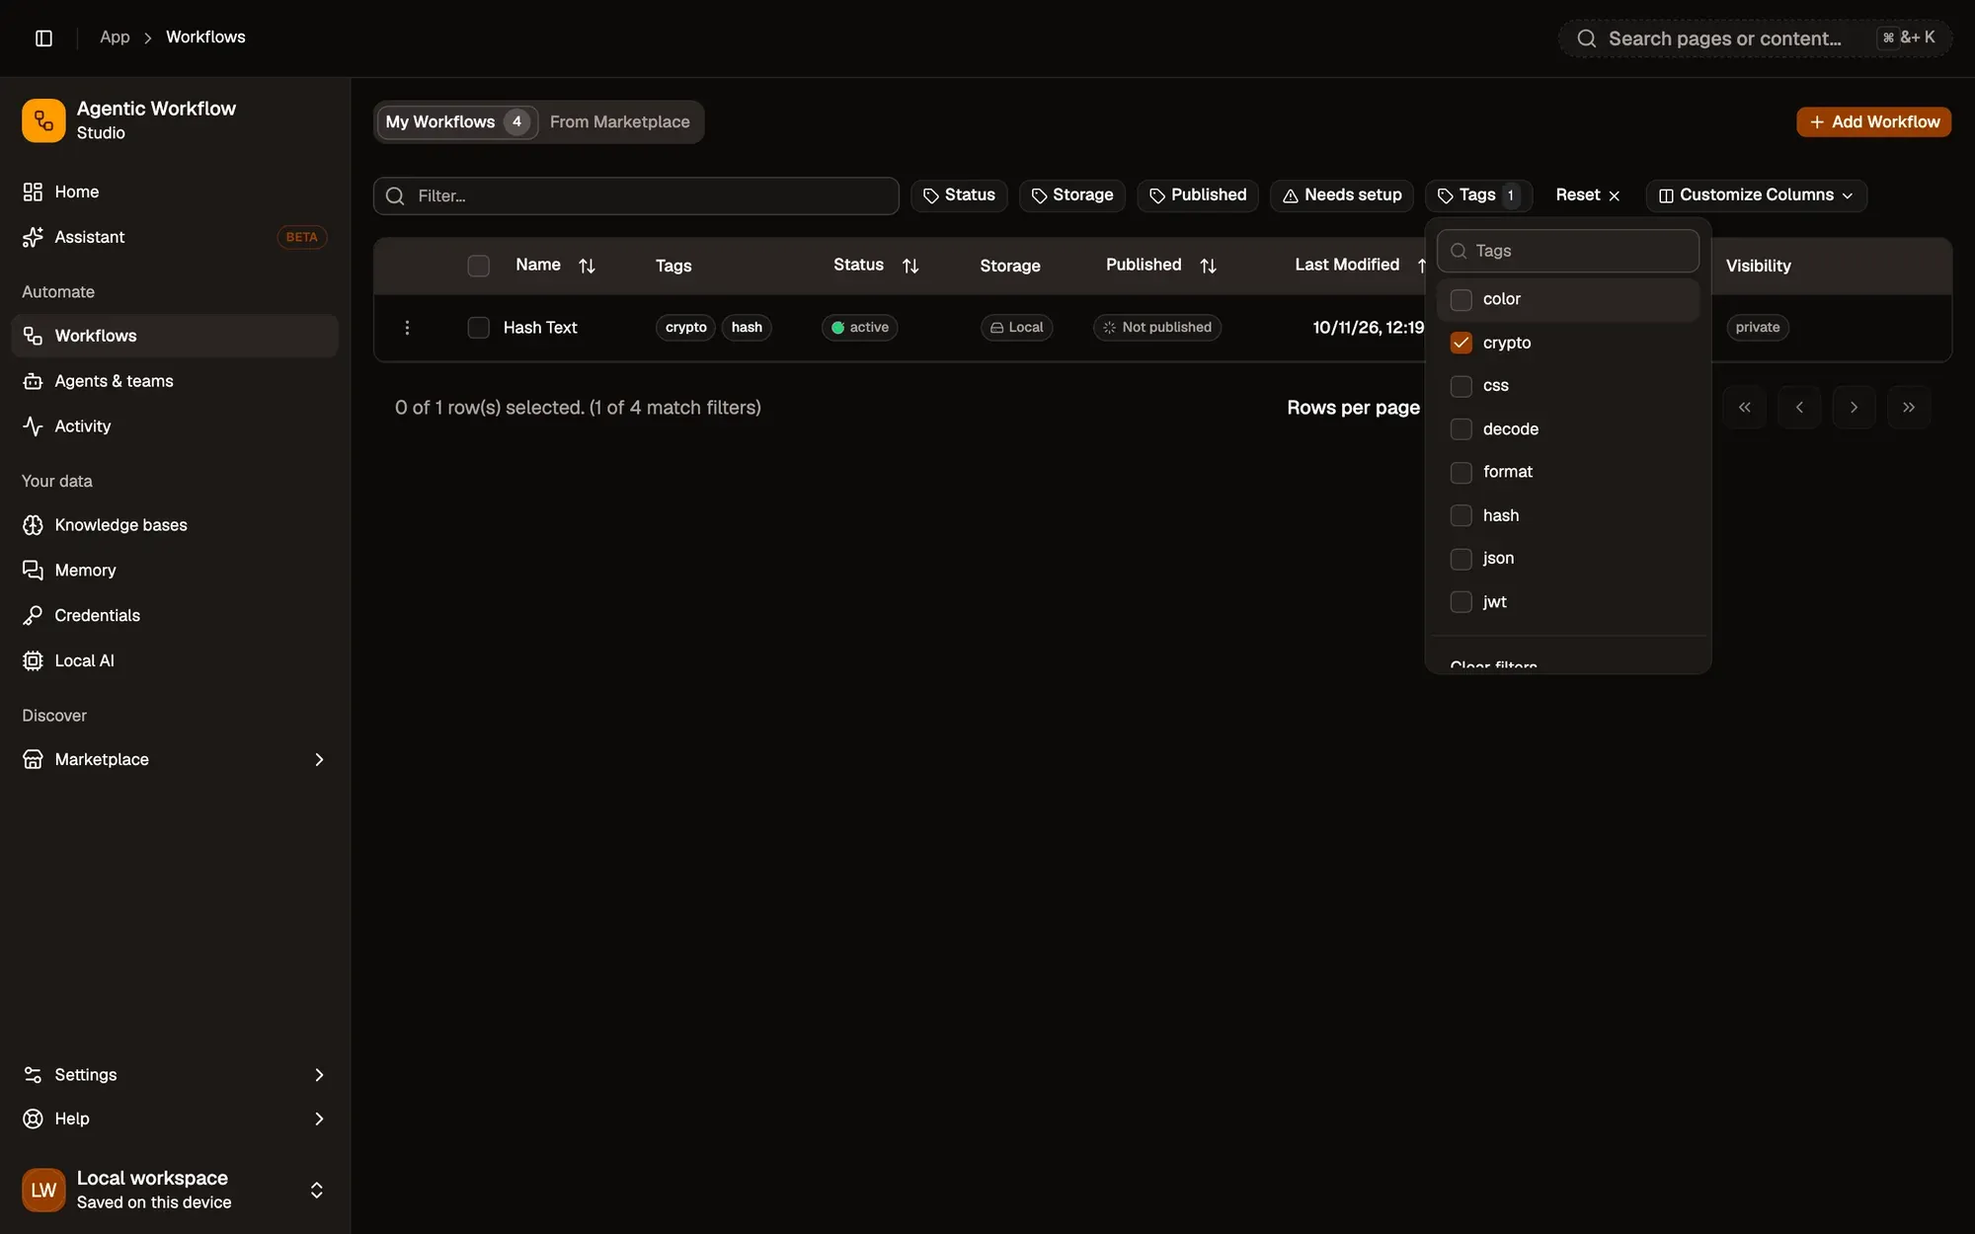Image resolution: width=1975 pixels, height=1234 pixels.
Task: Click the hash tag on Hash Text row
Action: click(x=747, y=328)
